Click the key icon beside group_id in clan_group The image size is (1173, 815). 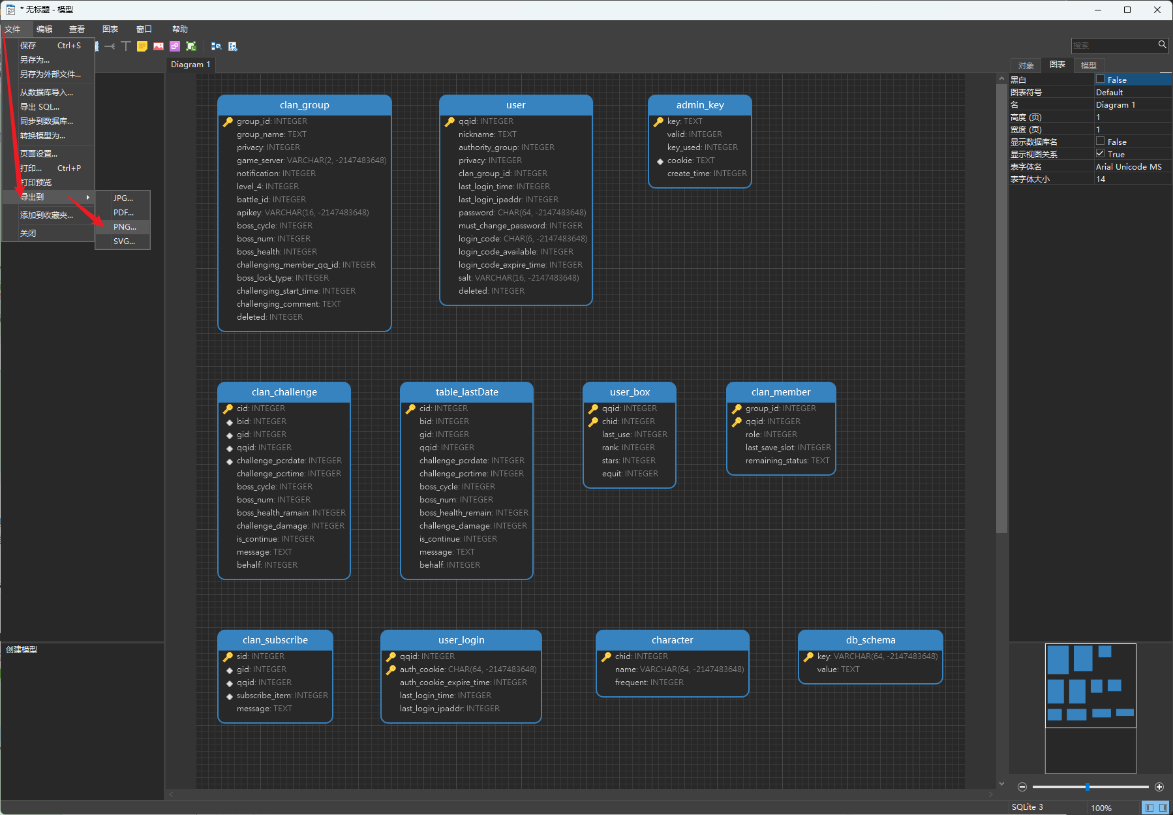click(228, 121)
